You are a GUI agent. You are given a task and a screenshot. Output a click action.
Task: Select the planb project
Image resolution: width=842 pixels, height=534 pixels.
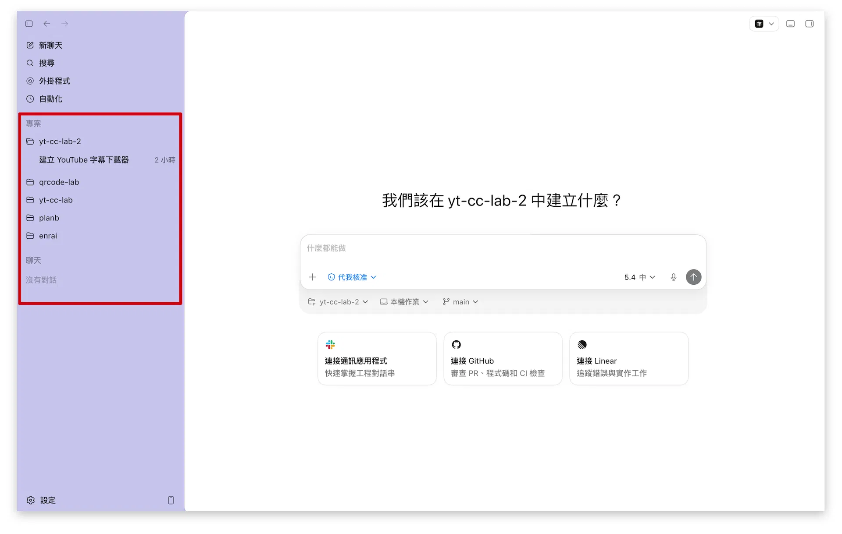click(x=100, y=218)
